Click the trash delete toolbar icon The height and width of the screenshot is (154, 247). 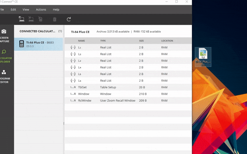coord(54,19)
